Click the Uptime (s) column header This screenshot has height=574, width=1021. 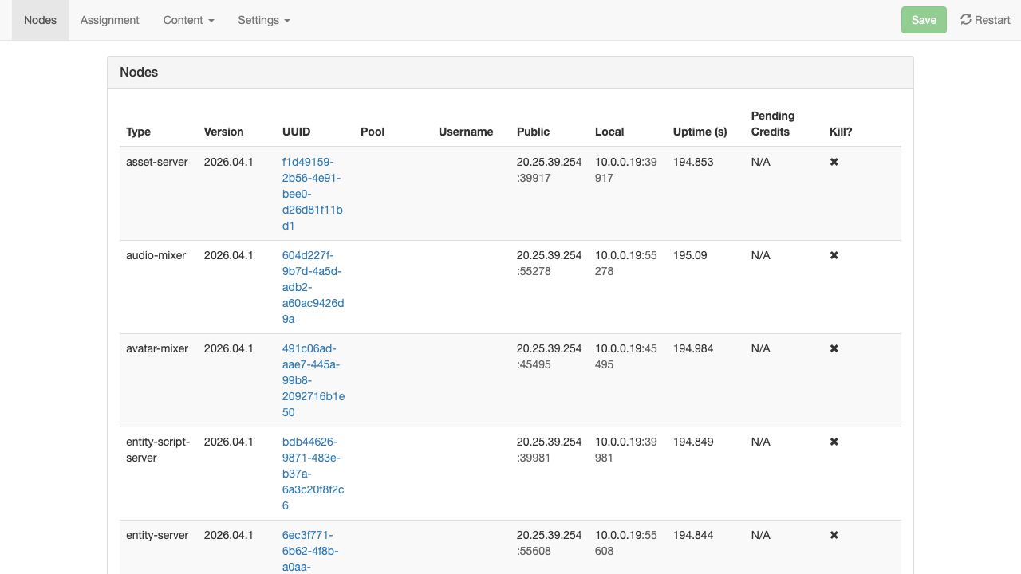[x=700, y=132]
